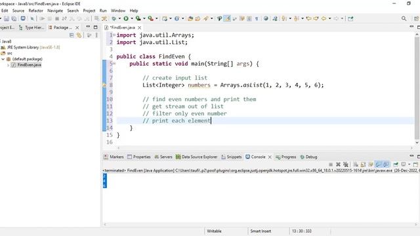Toggle Scroll Lock in Console toolbar

point(363,165)
